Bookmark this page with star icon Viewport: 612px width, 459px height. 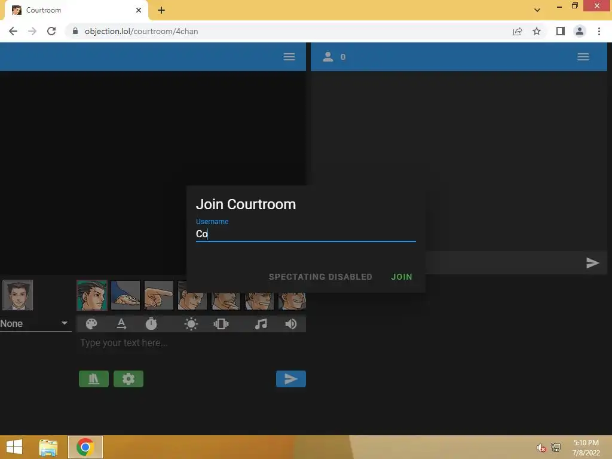(537, 31)
